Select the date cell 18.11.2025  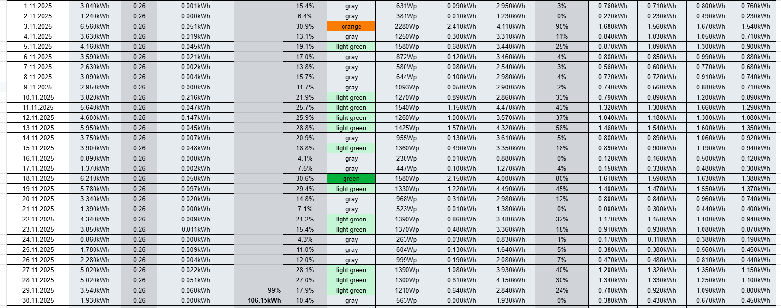[38, 178]
